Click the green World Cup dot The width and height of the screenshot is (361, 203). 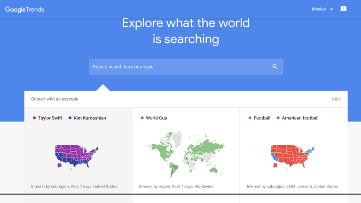(142, 118)
